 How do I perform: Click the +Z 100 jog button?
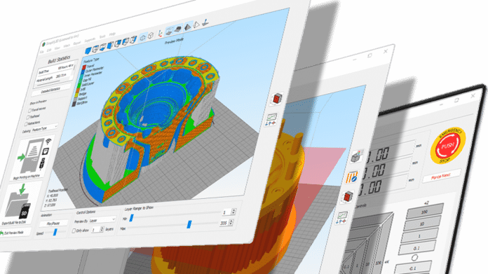tap(424, 212)
